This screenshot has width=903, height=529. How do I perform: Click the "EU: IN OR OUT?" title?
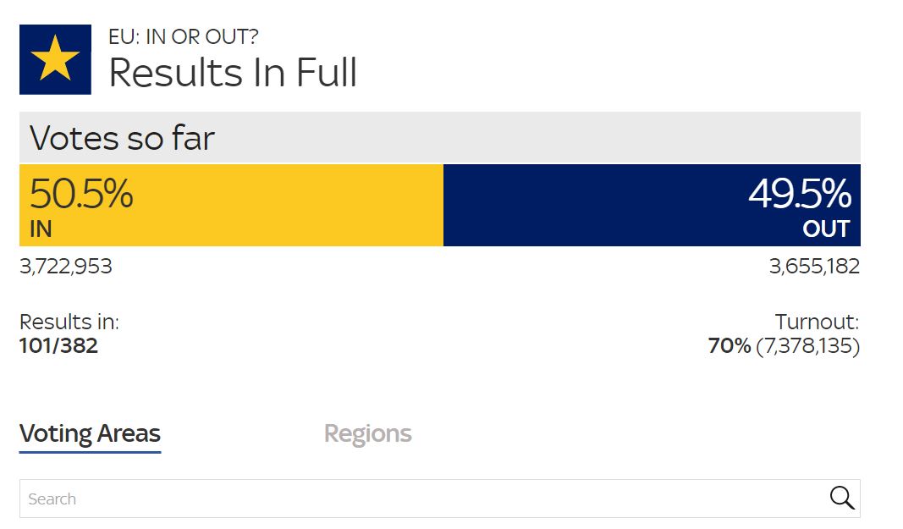pos(184,37)
